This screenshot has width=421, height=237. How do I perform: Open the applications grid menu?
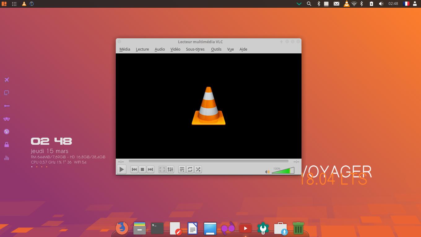(14, 4)
